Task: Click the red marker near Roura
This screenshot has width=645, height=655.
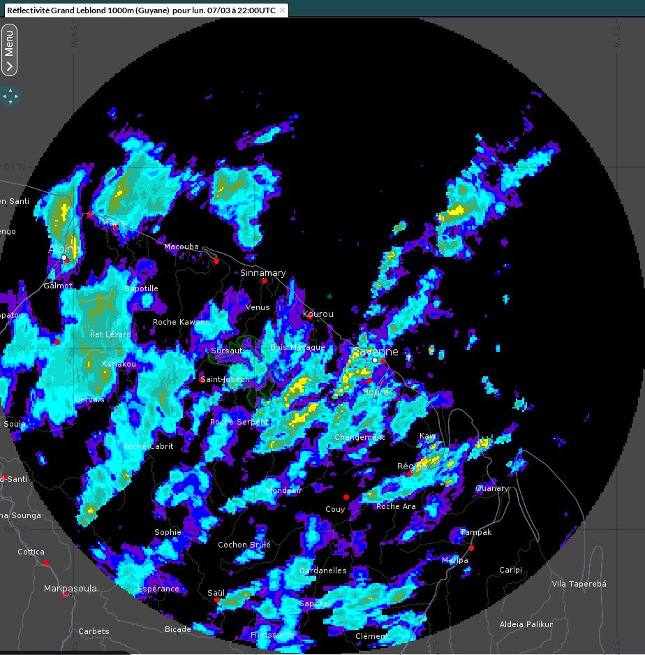Action: (369, 381)
